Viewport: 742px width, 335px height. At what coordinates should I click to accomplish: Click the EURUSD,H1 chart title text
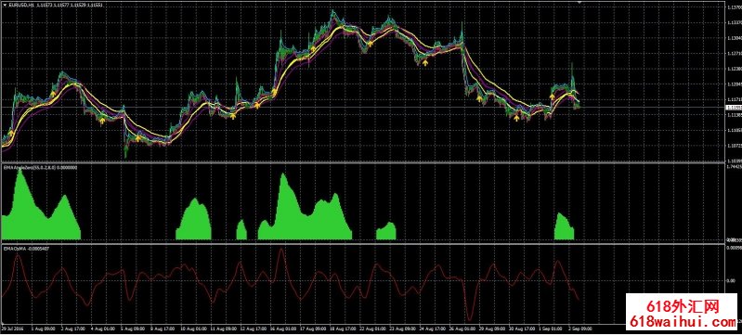[x=21, y=5]
